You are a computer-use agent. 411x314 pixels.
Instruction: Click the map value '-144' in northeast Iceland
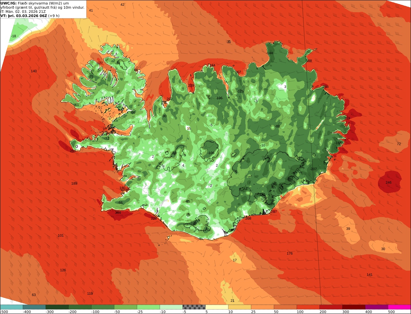270,53
